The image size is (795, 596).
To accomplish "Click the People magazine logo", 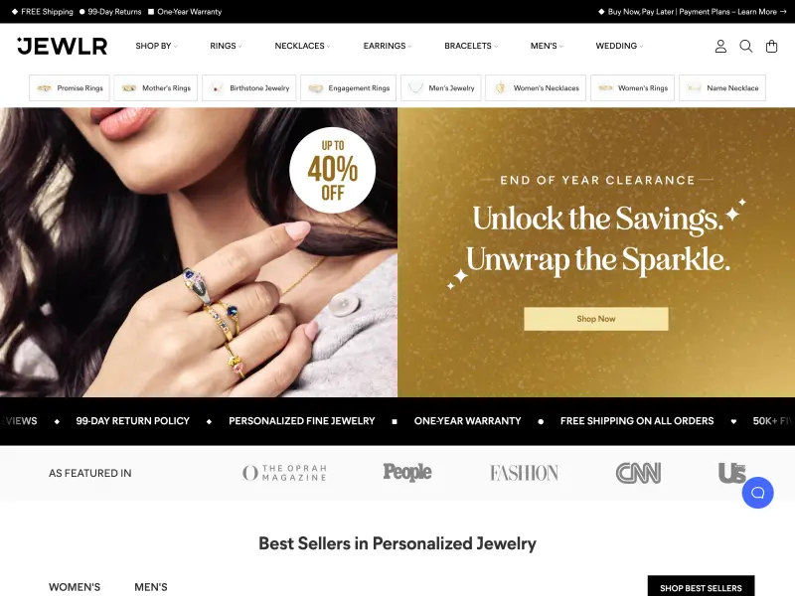I will click(407, 472).
